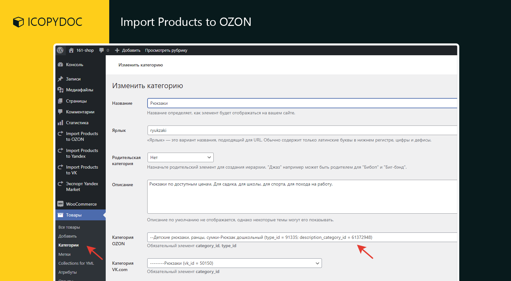Click the Import Products to OZON arrow icon
Screen dimensions: 511x281
point(60,133)
